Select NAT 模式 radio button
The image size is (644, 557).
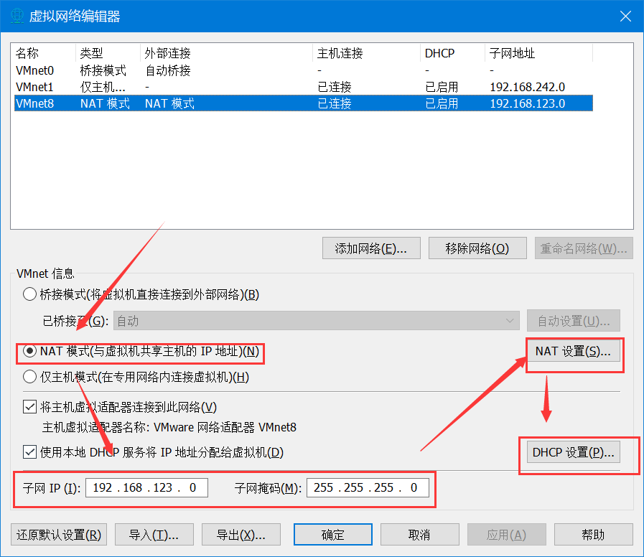click(x=29, y=351)
